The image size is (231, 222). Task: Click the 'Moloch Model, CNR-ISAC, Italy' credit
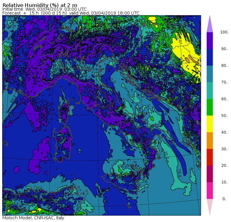pyautogui.click(x=33, y=218)
